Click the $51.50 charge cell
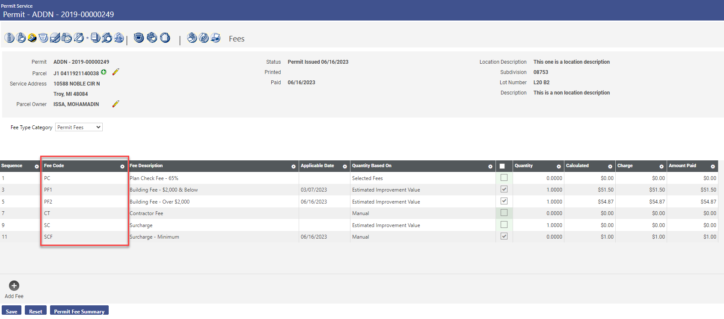724x319 pixels. (x=641, y=189)
